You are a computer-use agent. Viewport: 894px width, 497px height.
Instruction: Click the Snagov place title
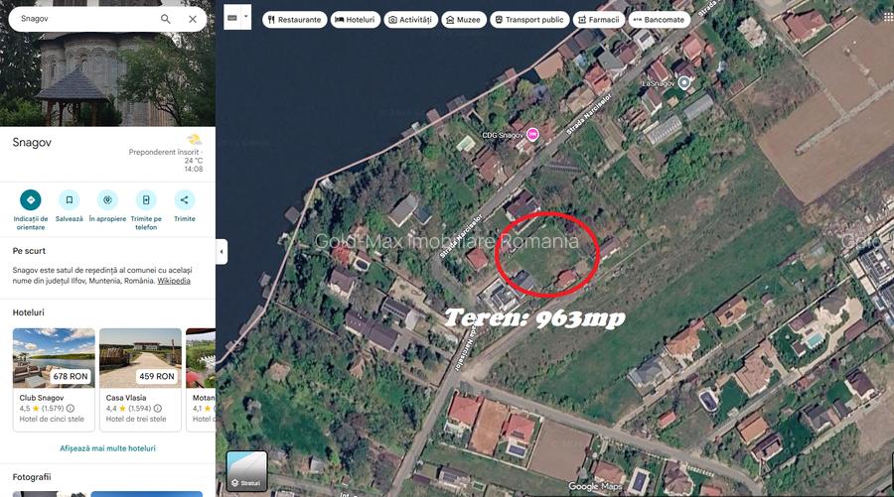(32, 142)
